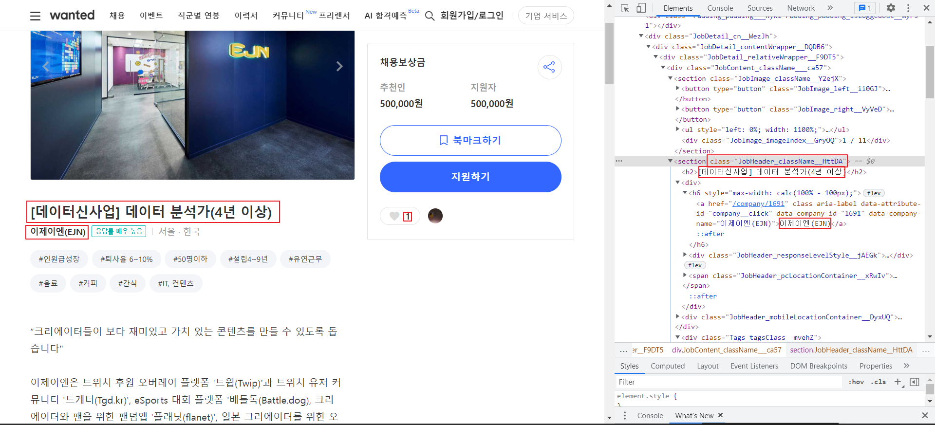This screenshot has width=935, height=425.
Task: Select the Layout pane tab
Action: point(708,366)
